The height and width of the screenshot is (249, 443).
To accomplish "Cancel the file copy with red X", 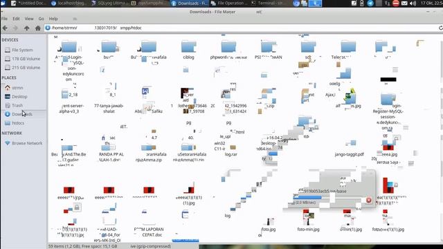I will 369,200.
